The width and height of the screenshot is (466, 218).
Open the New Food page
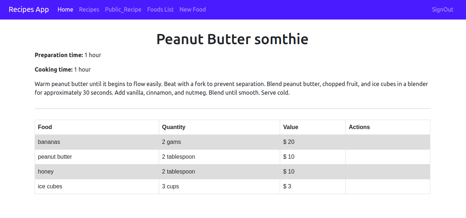coord(193,10)
